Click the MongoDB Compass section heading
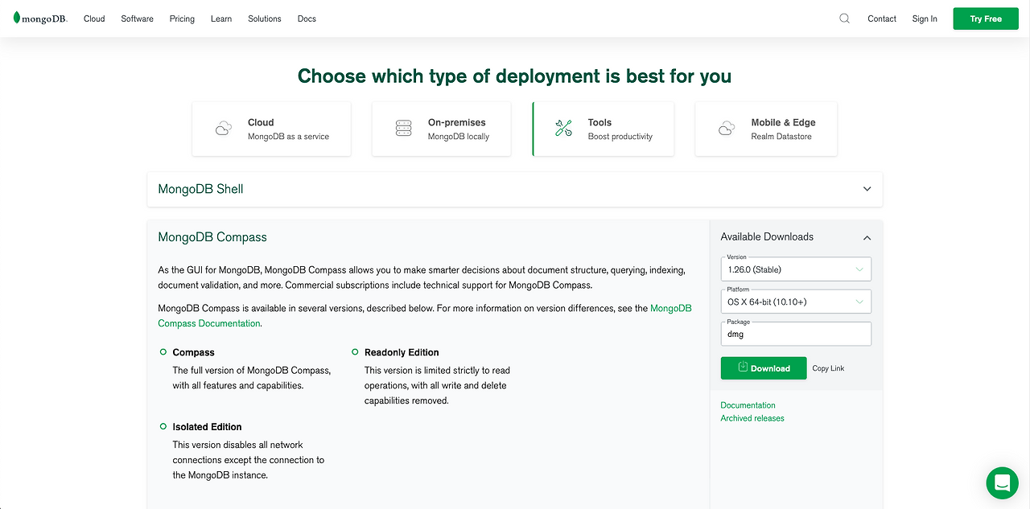1030x509 pixels. (x=212, y=237)
